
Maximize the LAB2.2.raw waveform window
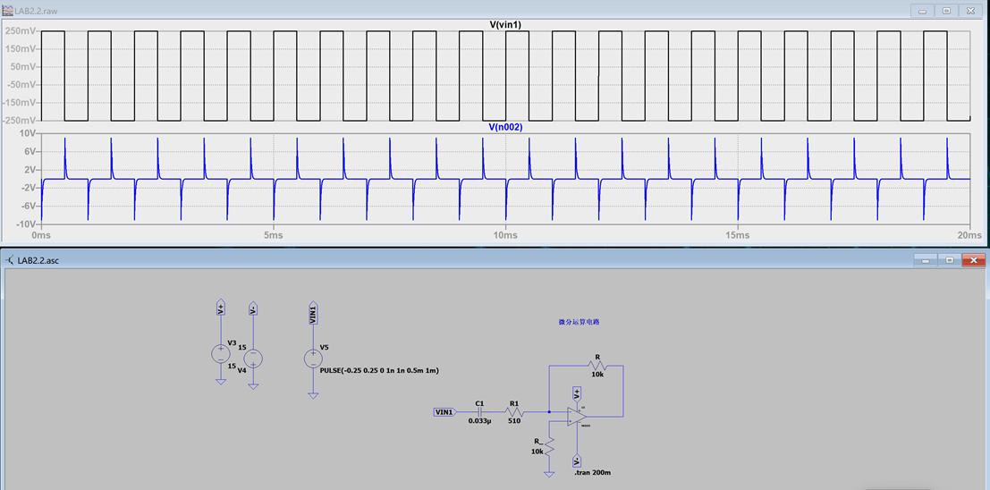pos(946,10)
